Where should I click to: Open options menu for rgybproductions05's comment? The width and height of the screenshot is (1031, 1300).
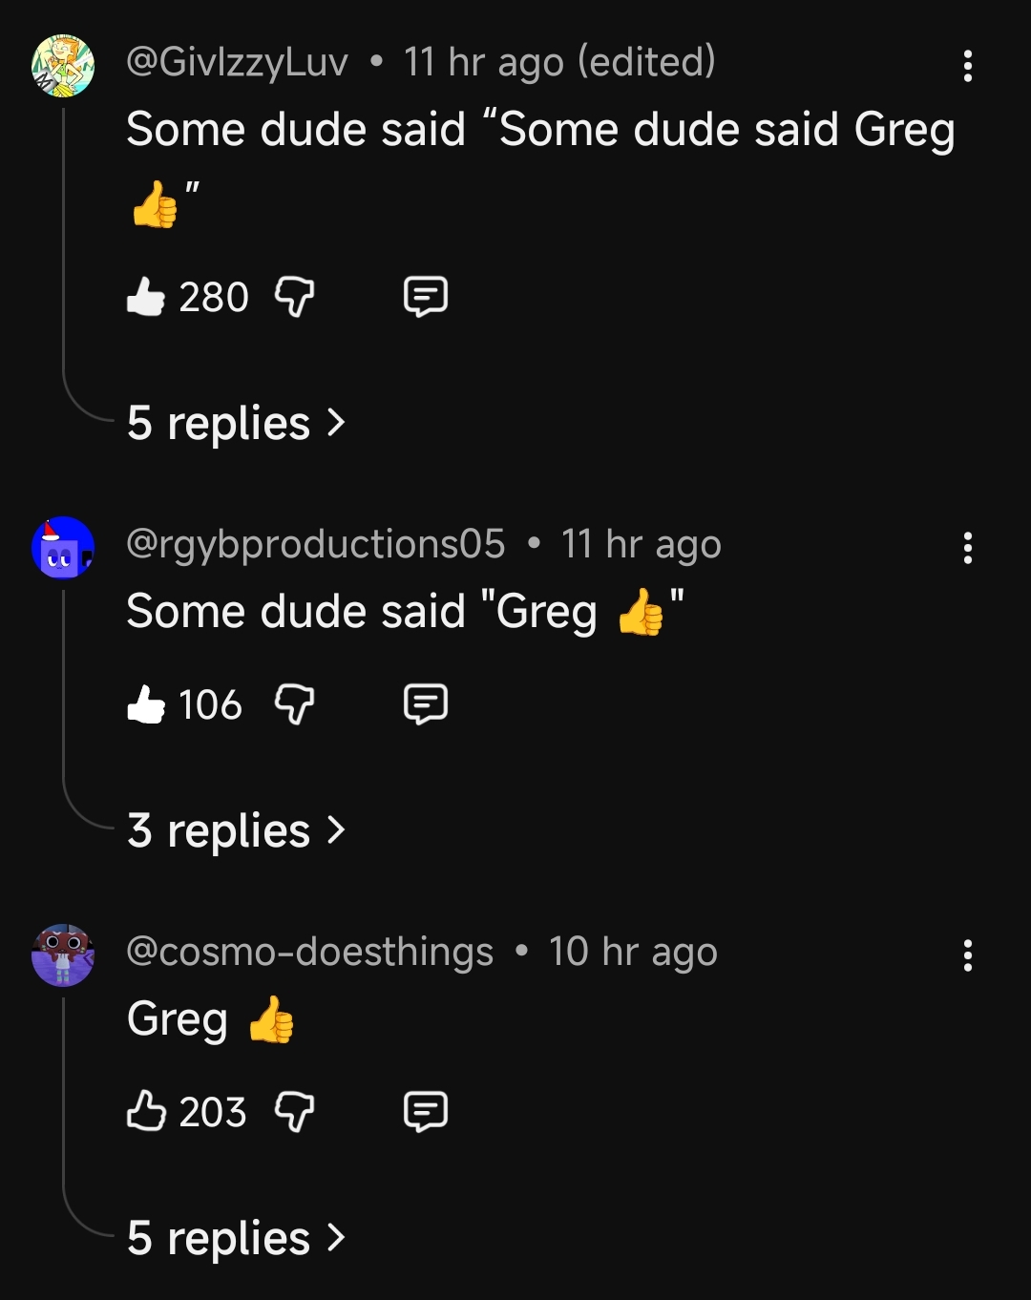[x=967, y=548]
